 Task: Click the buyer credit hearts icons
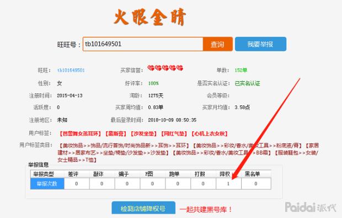point(165,68)
